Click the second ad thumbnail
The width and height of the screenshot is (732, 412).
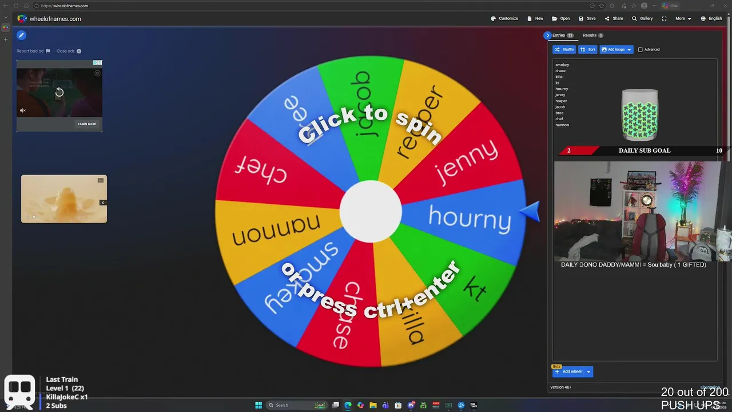[64, 199]
